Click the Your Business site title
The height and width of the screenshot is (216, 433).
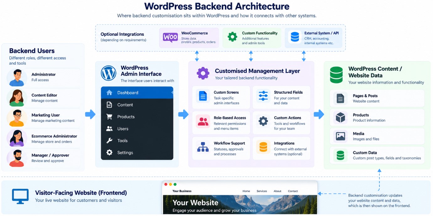(x=182, y=191)
